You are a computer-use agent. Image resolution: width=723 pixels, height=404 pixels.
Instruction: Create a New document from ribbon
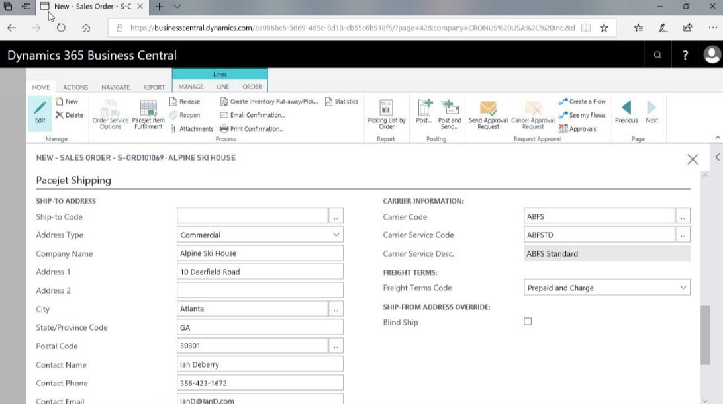[67, 101]
